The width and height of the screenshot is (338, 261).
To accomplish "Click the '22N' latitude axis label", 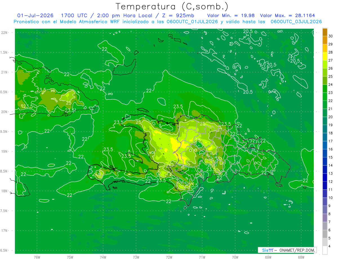I will pos(4,33).
